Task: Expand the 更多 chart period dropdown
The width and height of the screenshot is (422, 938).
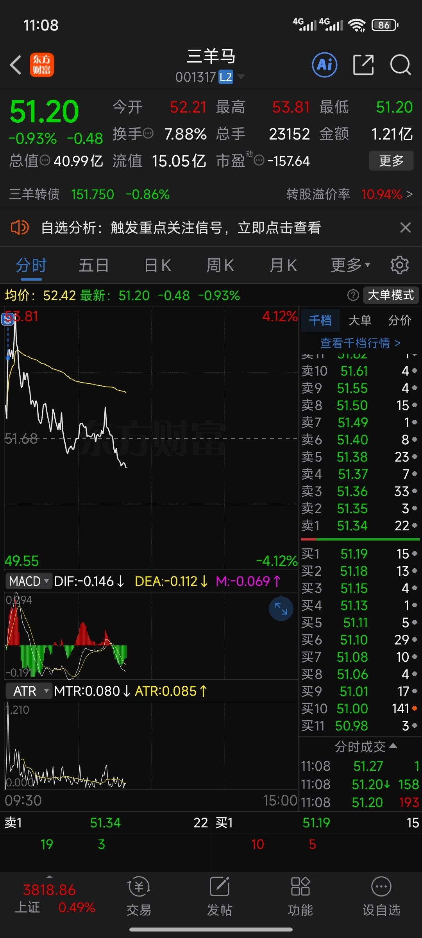Action: 350,265
